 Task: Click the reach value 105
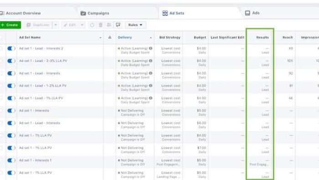[290, 60]
